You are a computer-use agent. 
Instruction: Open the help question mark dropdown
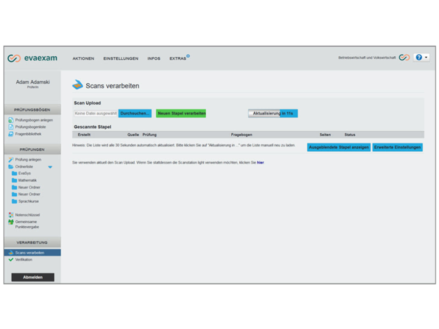421,58
